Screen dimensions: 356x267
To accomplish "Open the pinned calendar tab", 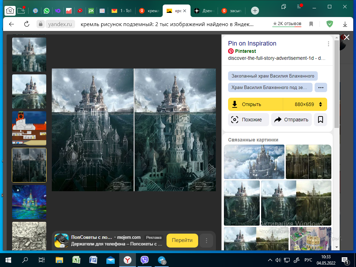I will point(102,11).
